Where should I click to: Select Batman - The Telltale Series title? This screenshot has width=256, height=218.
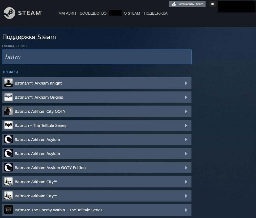(40, 125)
